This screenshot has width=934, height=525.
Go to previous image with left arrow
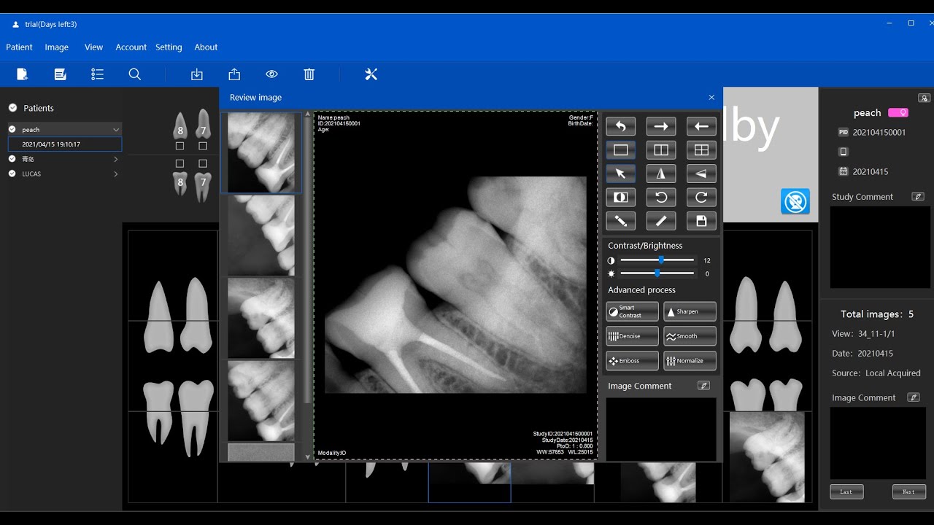[701, 126]
